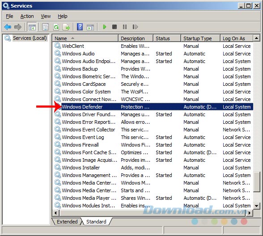This screenshot has width=263, height=236.
Task: Open the View menu
Action: [x=46, y=16]
